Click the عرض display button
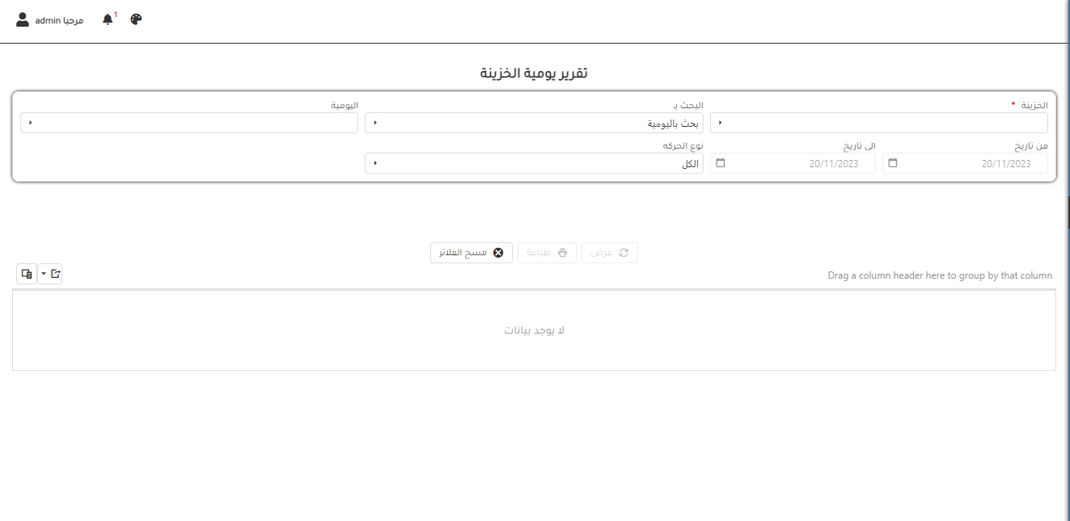Image resolution: width=1070 pixels, height=521 pixels. tap(610, 253)
